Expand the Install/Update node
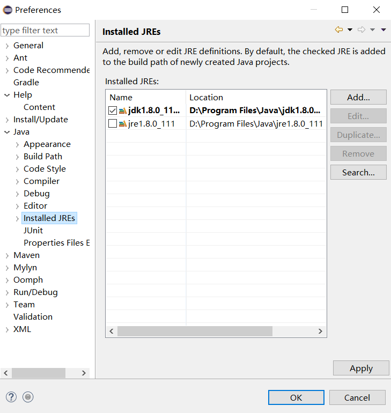 click(7, 120)
